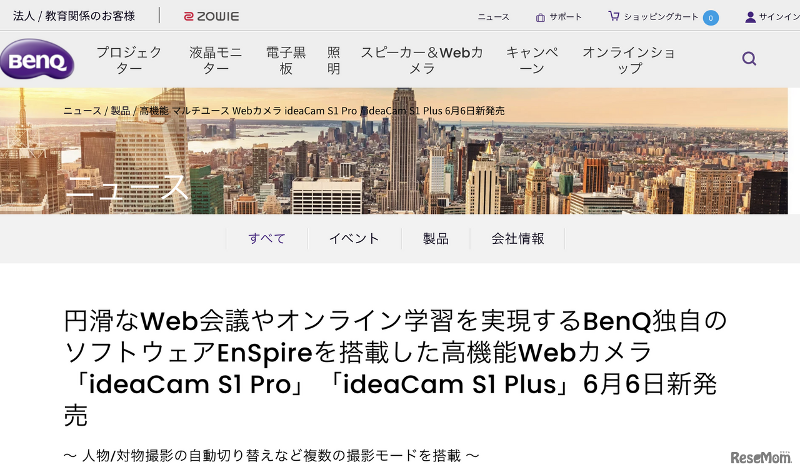Click the shopping cart icon
This screenshot has width=800, height=472.
tap(614, 16)
